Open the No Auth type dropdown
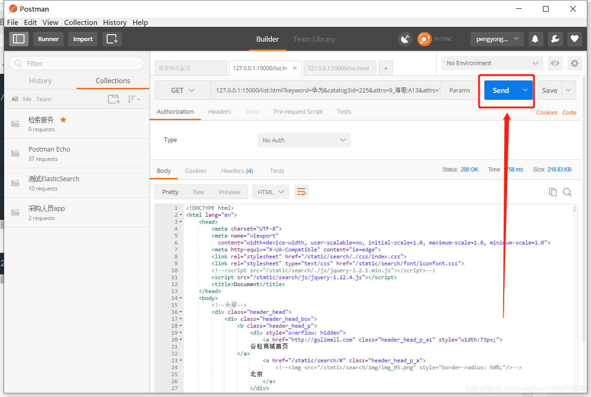This screenshot has height=397, width=591. point(304,140)
